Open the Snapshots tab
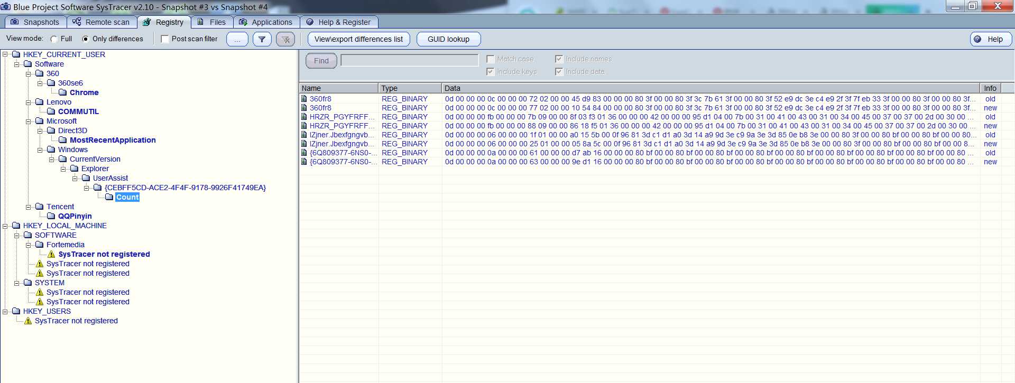Screen dimensions: 1015x383 pos(35,22)
